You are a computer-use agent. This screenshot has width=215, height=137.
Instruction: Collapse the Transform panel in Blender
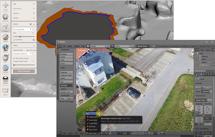(61, 50)
